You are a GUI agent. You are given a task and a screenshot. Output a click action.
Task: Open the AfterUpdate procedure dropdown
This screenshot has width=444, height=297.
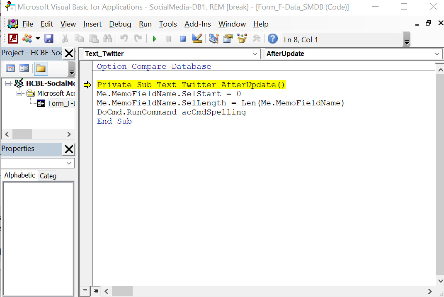437,54
